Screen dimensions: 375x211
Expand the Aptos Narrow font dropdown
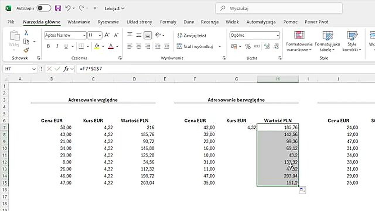pyautogui.click(x=84, y=35)
